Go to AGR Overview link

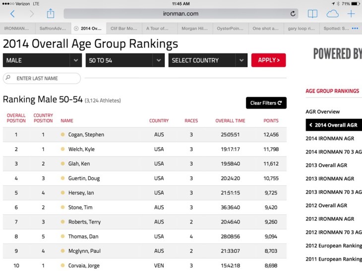322,112
